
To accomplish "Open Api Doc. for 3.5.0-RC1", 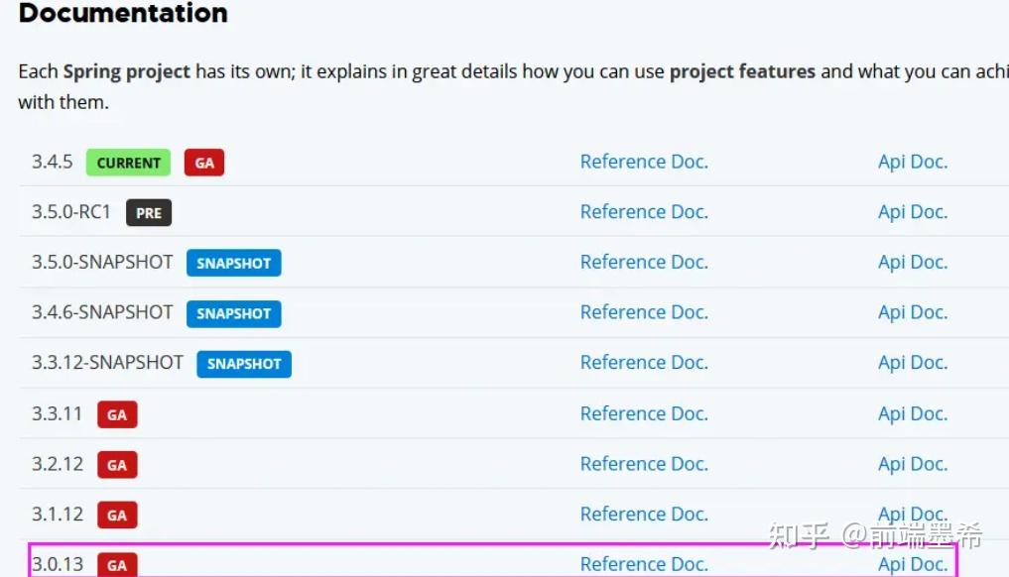I will (x=912, y=212).
